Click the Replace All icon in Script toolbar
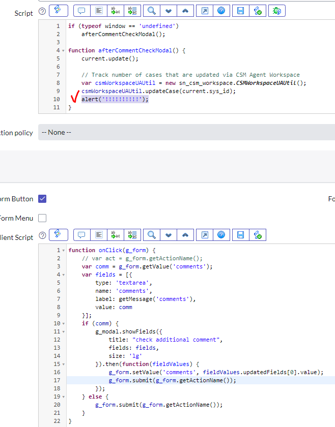This screenshot has height=427, width=335. tap(132, 11)
